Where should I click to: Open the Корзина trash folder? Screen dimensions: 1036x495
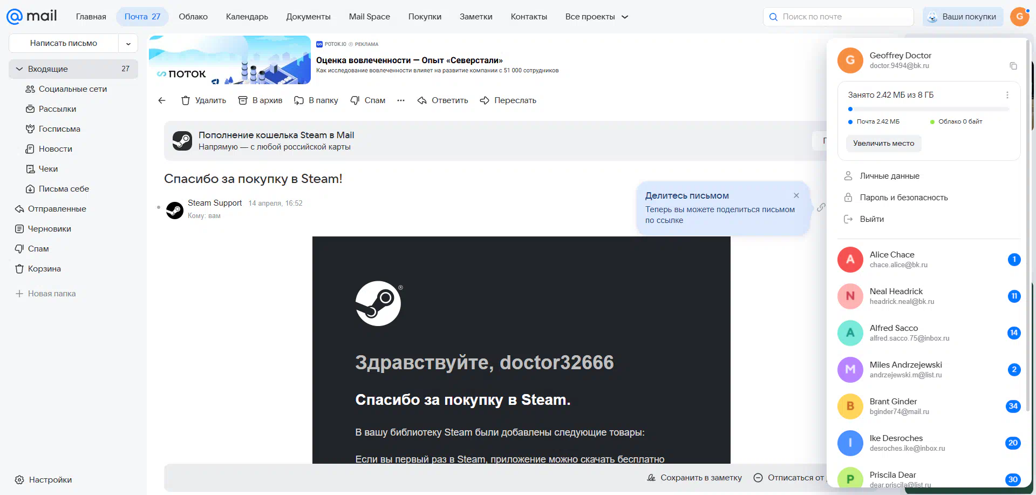73,269
